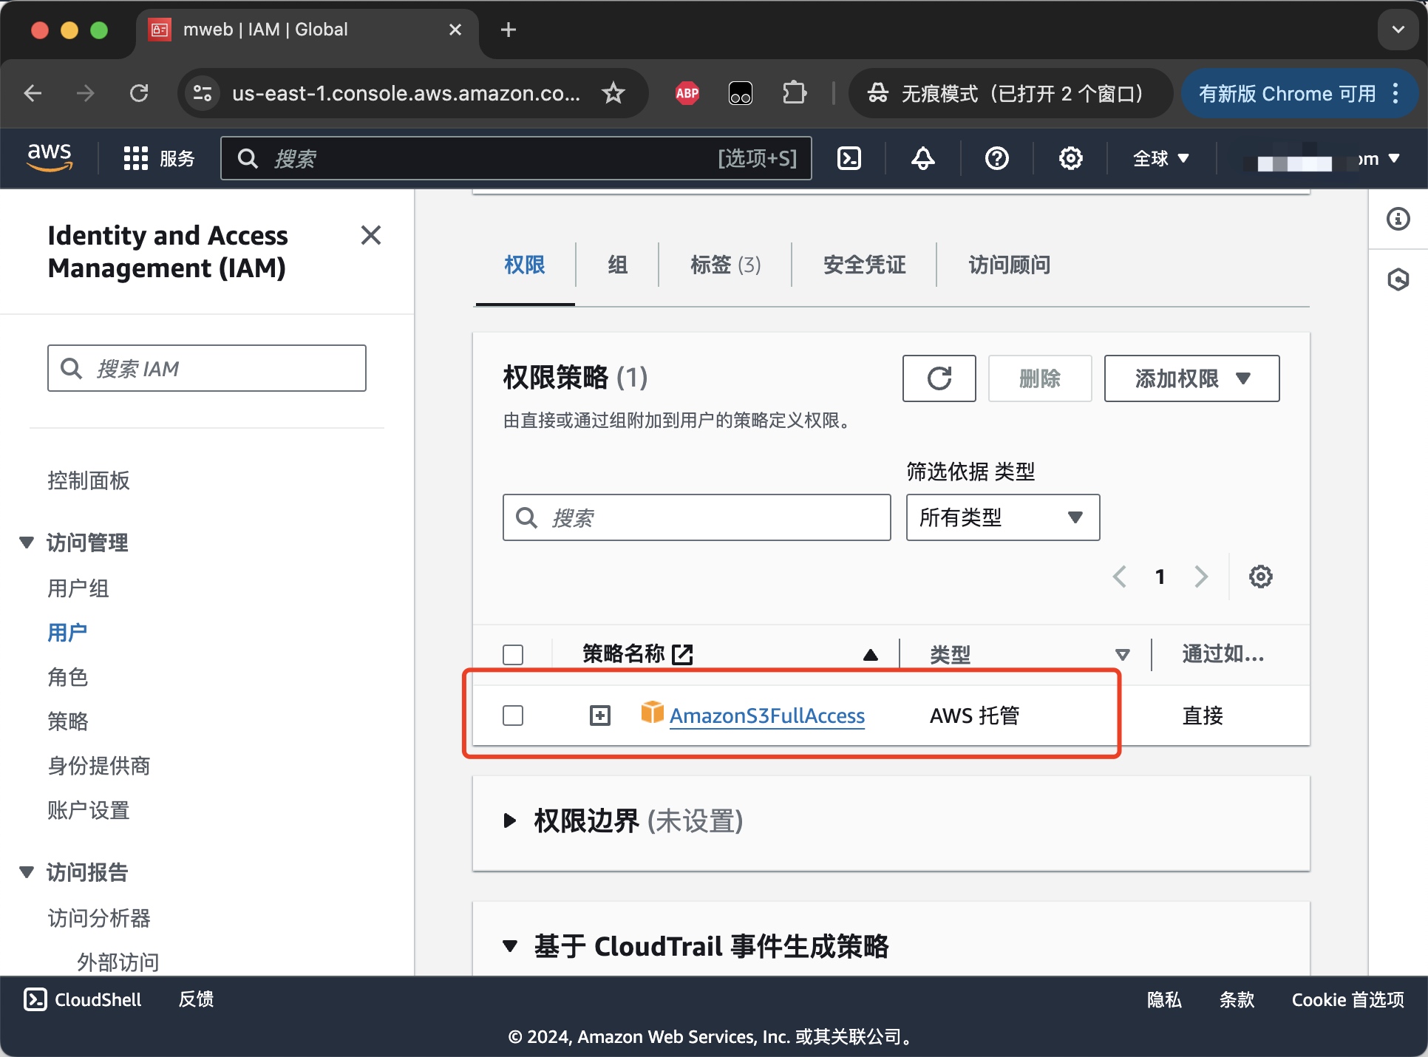Open the 添加权限 dropdown button
The width and height of the screenshot is (1428, 1057).
coord(1191,378)
